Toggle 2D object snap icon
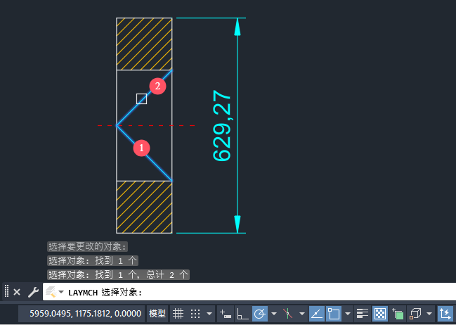 (x=334, y=314)
